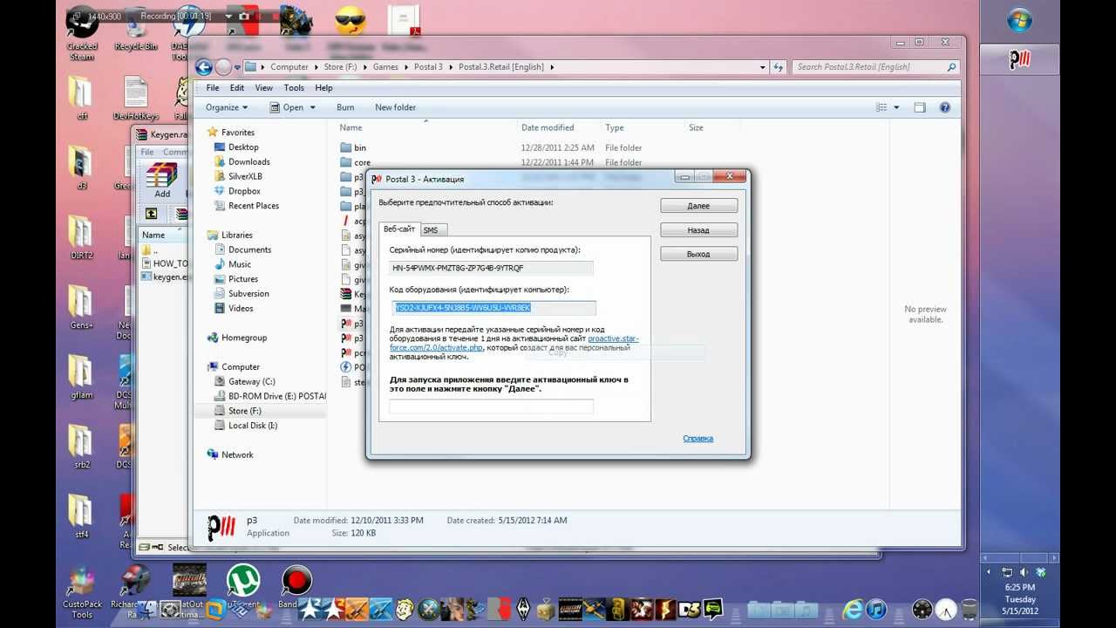
Task: Click the uTorrent desktop icon
Action: tap(243, 582)
